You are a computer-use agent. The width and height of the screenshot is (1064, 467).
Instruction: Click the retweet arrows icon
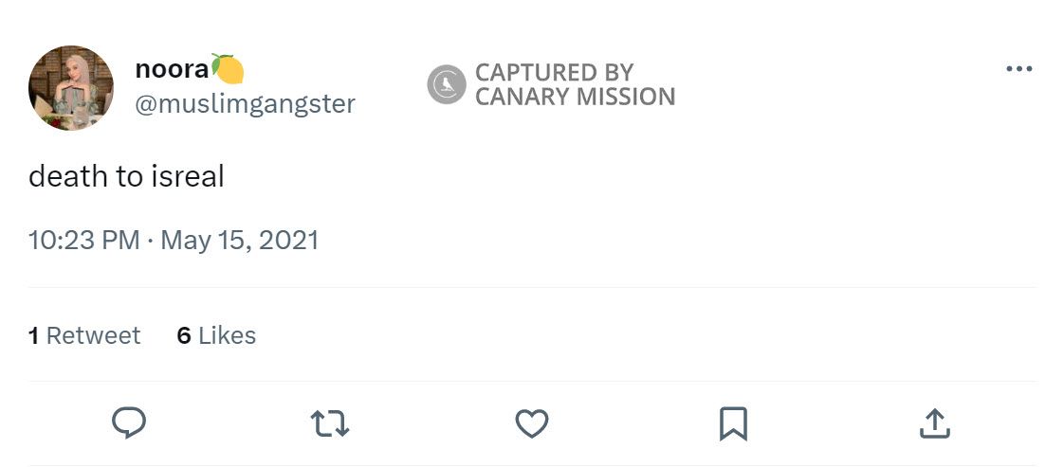coord(330,423)
